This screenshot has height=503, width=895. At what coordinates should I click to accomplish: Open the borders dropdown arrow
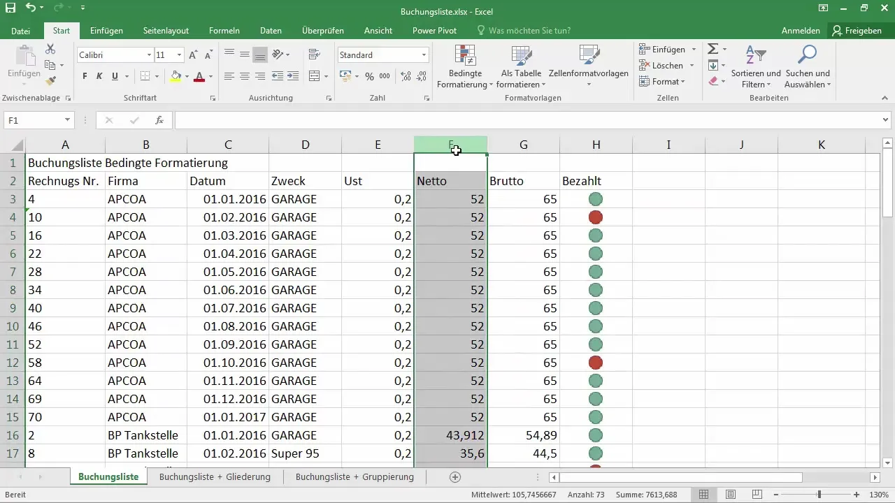(156, 76)
